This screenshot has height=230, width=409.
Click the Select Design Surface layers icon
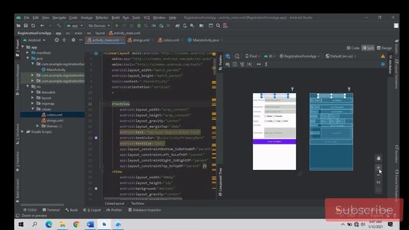228,56
